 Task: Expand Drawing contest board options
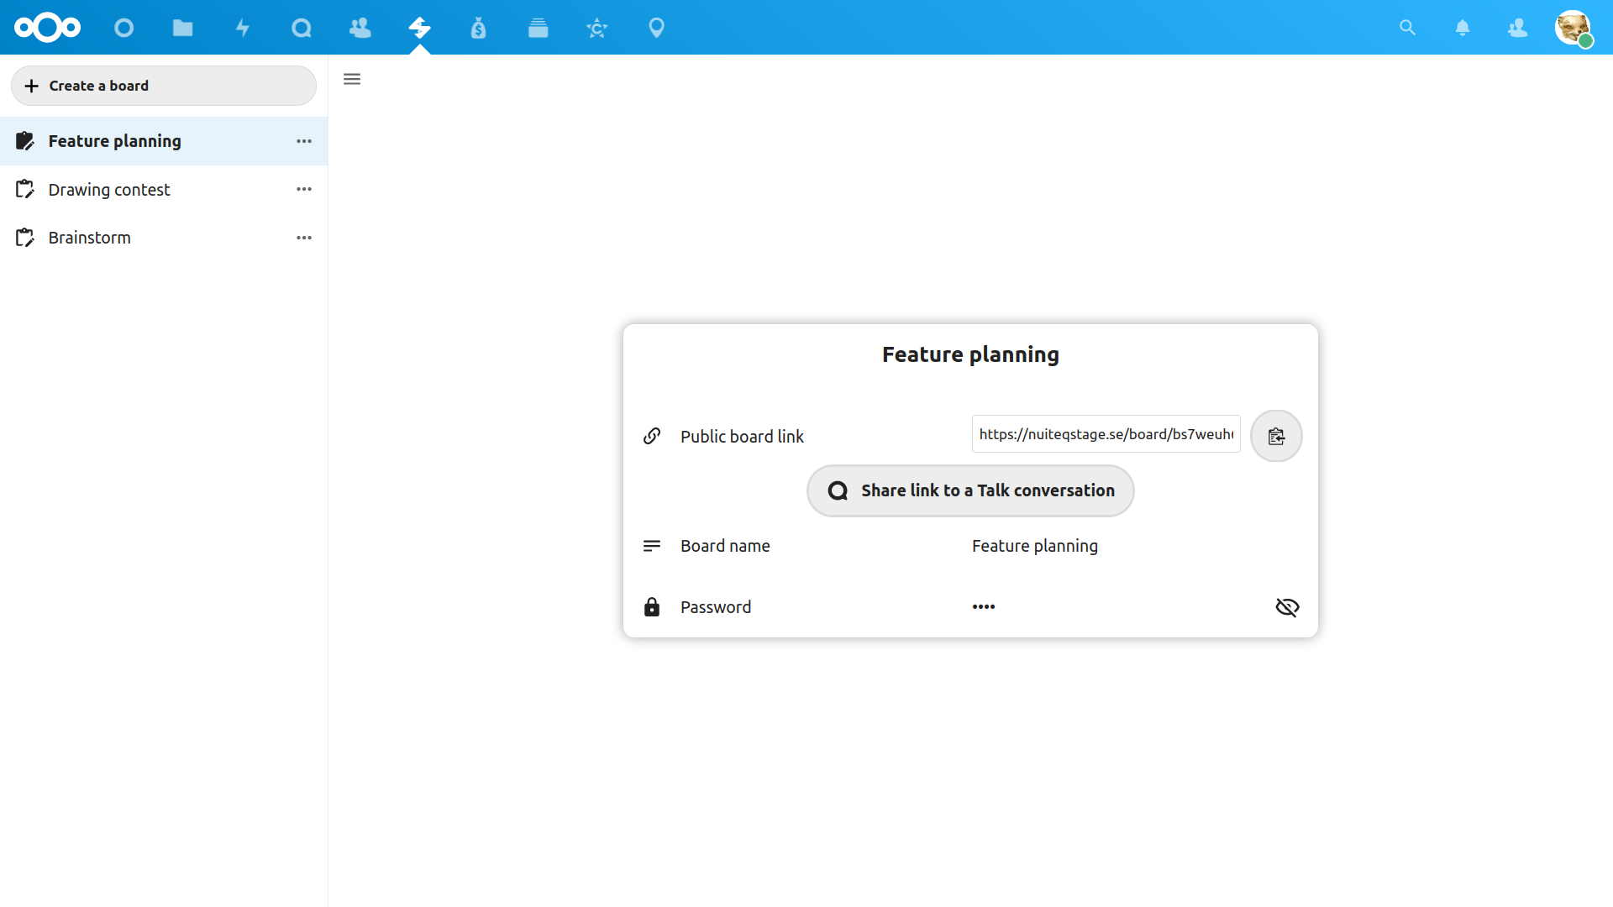point(305,188)
